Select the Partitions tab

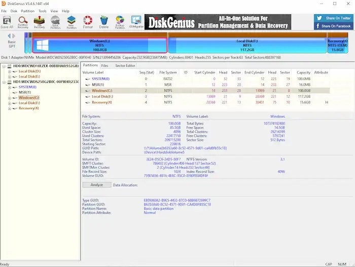point(90,65)
